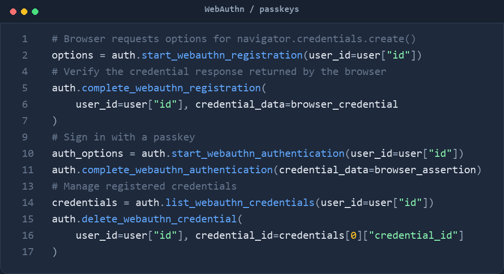Click the comment '# Verify the credential response'
The image size is (504, 274).
pyautogui.click(x=147, y=72)
